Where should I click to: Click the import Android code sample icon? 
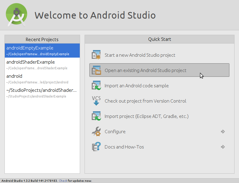tap(96, 86)
